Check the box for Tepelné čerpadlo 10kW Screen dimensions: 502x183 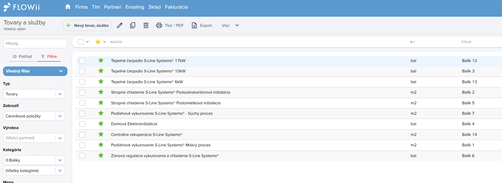click(x=82, y=71)
